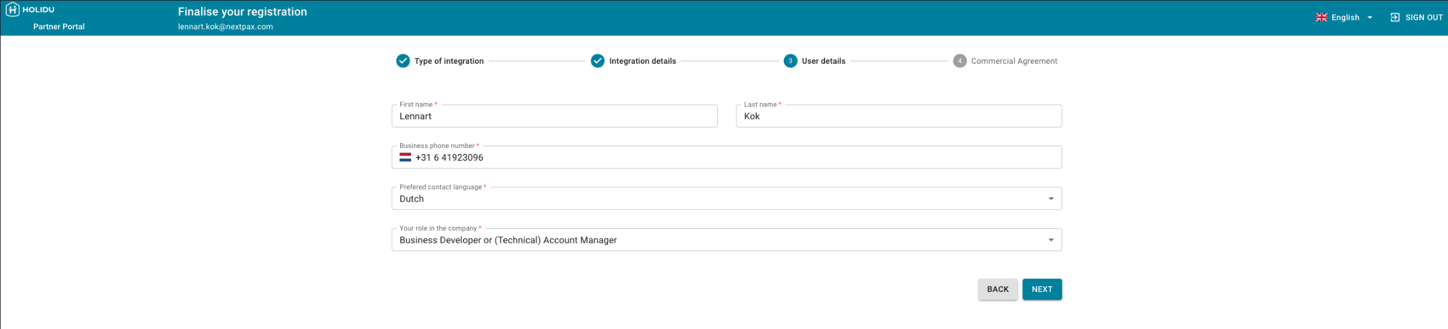Image resolution: width=1448 pixels, height=329 pixels.
Task: Click the BACK button
Action: (998, 289)
